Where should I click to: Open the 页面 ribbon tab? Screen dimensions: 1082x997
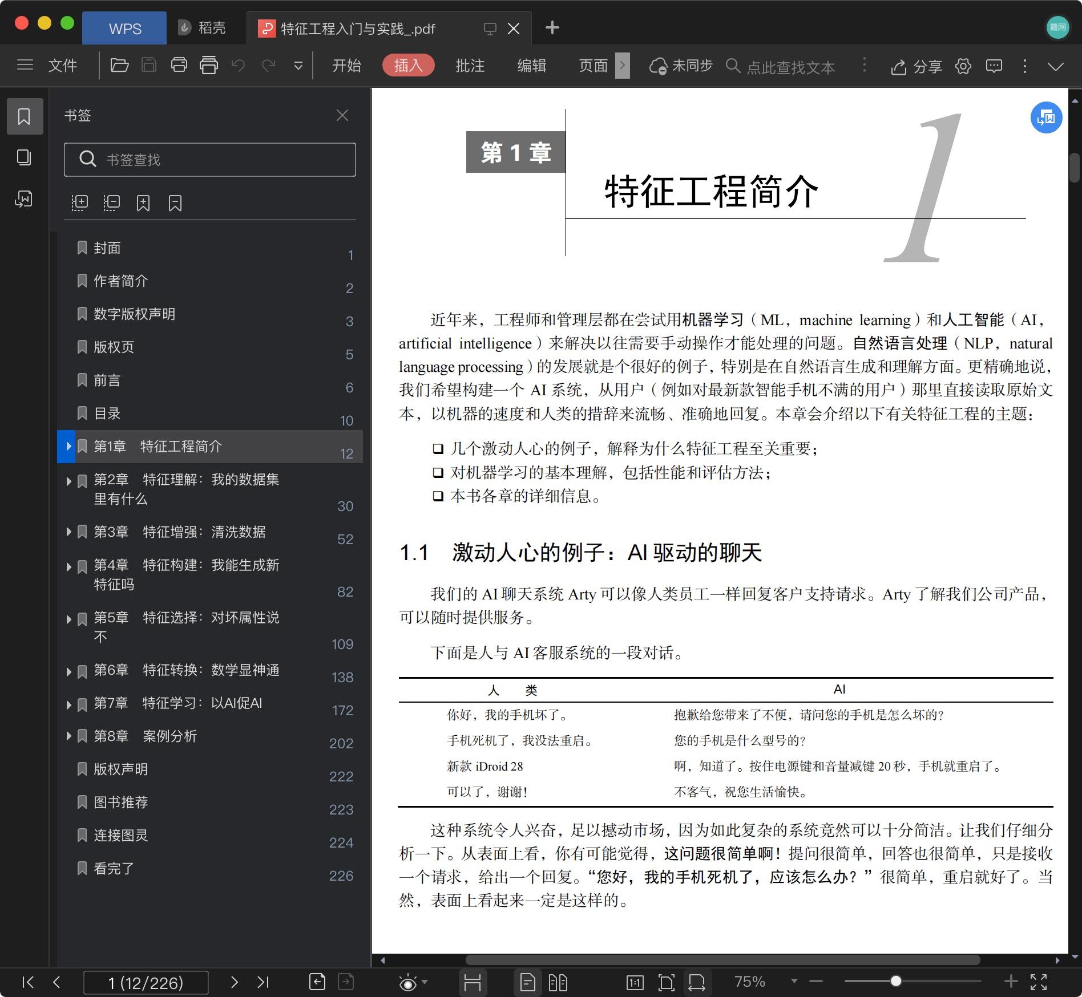point(594,66)
